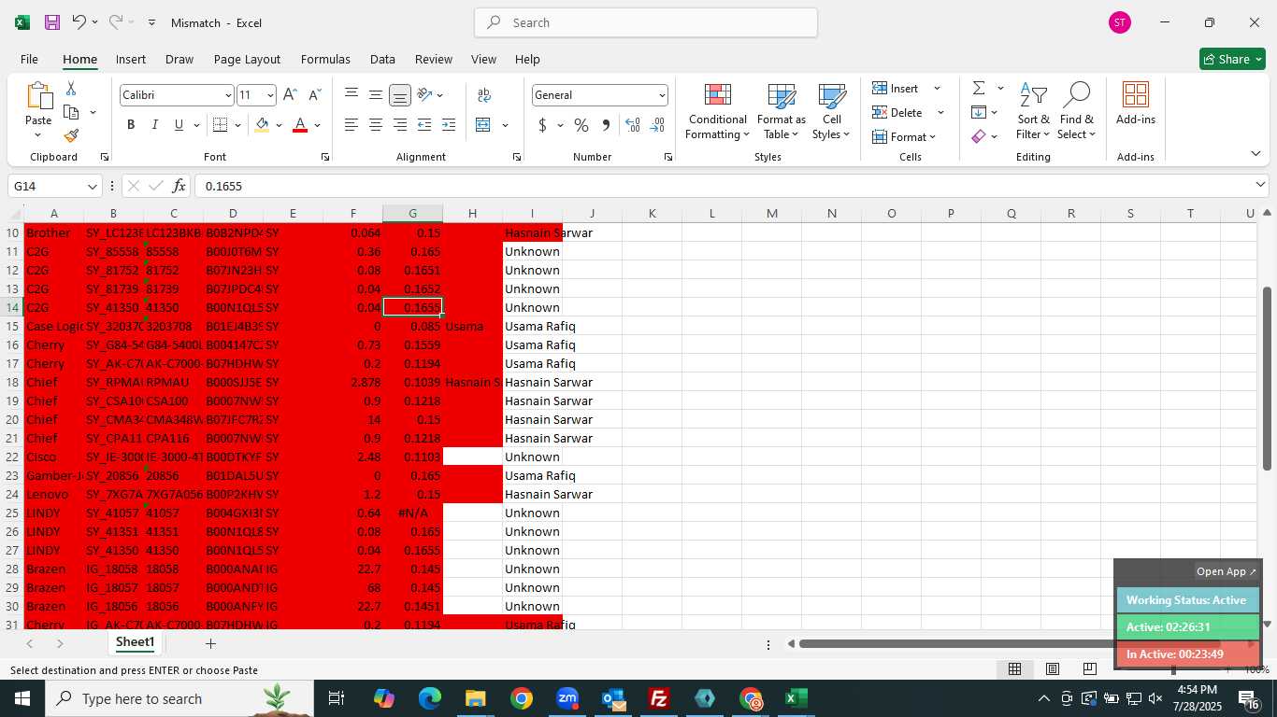This screenshot has height=717, width=1277.
Task: Expand the Name Box dropdown arrow
Action: tap(92, 186)
